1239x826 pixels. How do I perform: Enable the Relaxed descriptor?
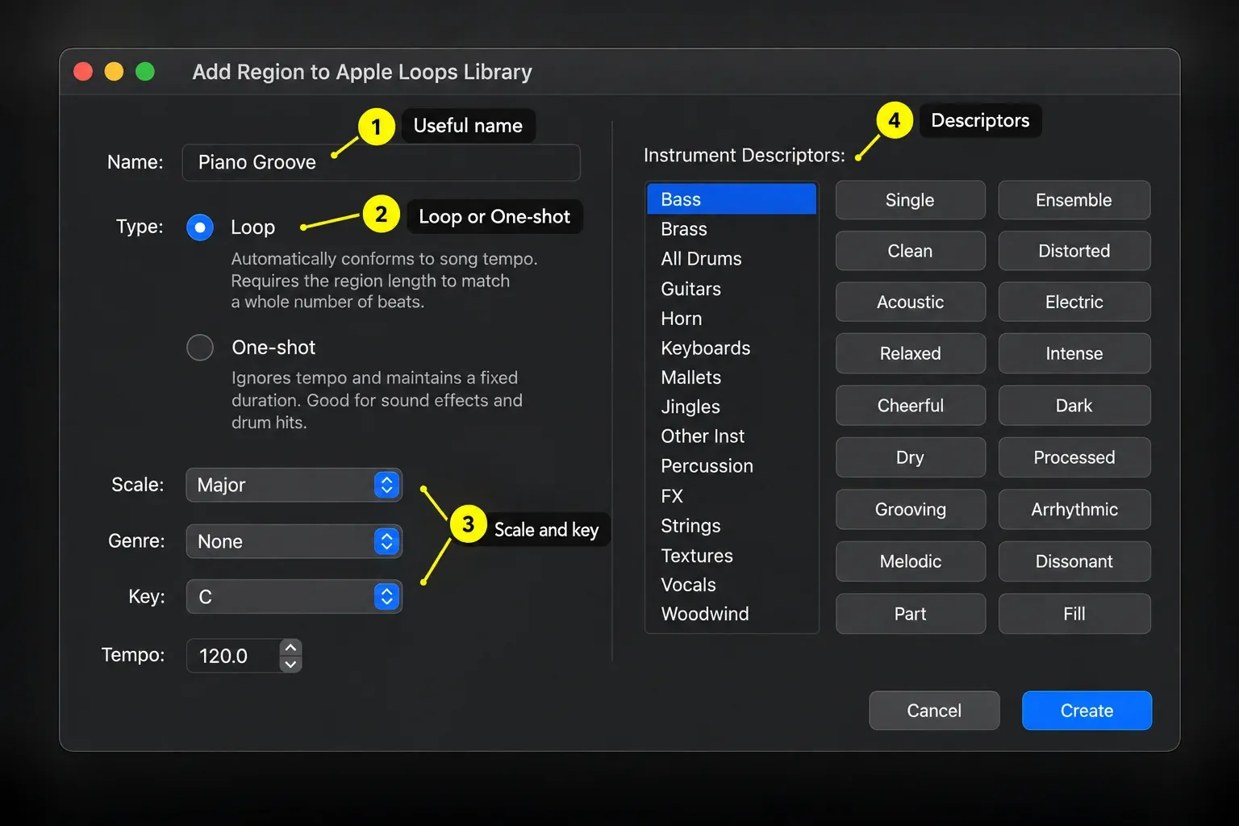[910, 353]
